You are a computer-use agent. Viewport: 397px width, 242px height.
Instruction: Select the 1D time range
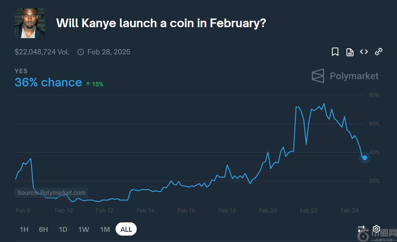coord(63,229)
